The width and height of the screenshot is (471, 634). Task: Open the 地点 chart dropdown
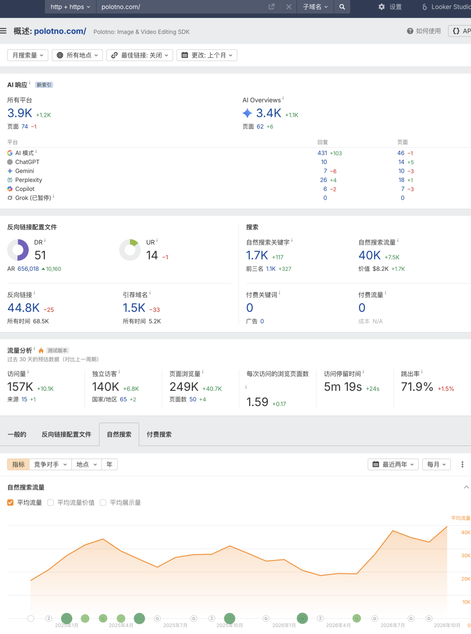click(86, 464)
